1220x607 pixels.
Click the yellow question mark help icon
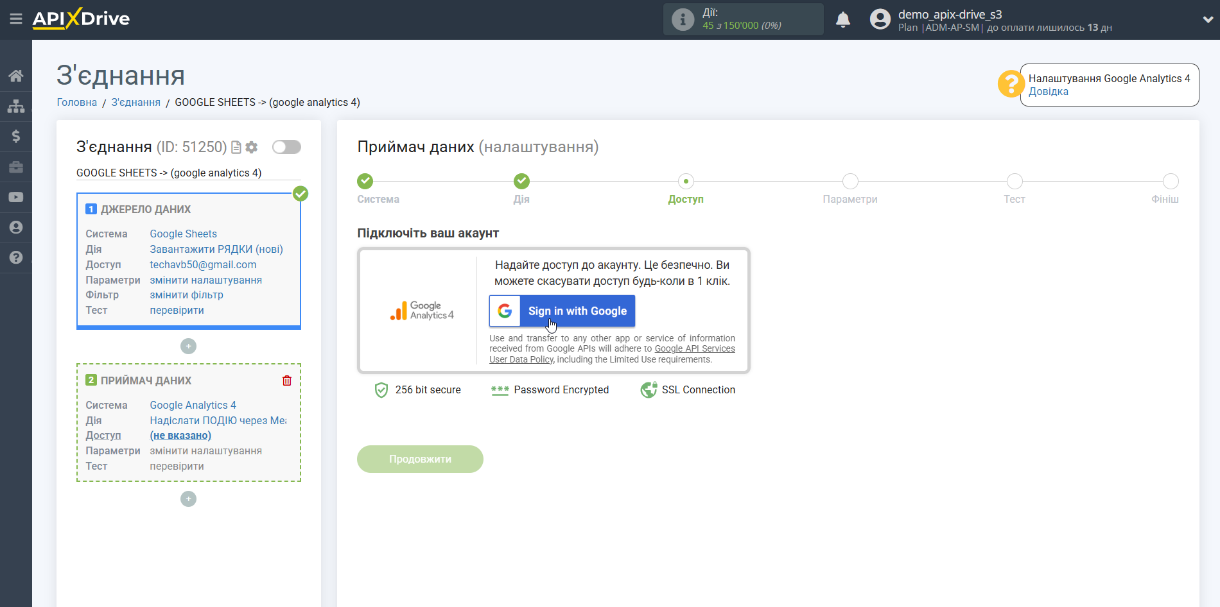[1011, 84]
